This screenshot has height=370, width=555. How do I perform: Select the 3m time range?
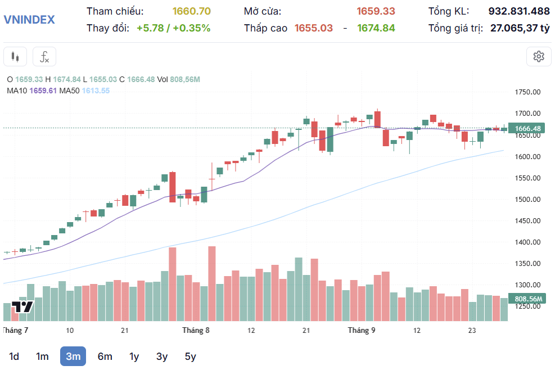[73, 356]
